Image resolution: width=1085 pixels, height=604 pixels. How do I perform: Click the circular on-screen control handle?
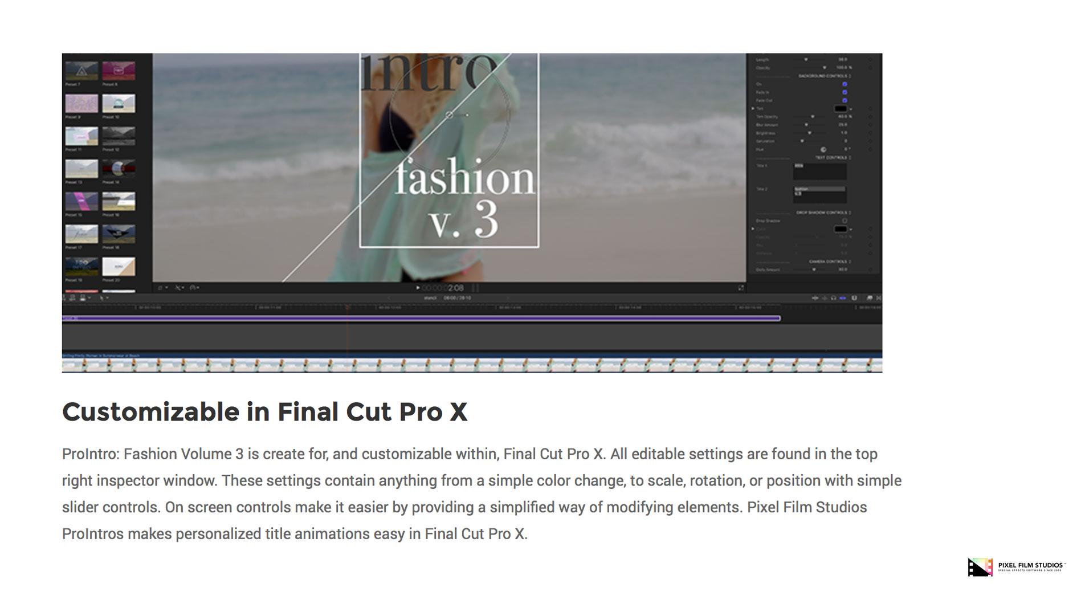click(449, 115)
